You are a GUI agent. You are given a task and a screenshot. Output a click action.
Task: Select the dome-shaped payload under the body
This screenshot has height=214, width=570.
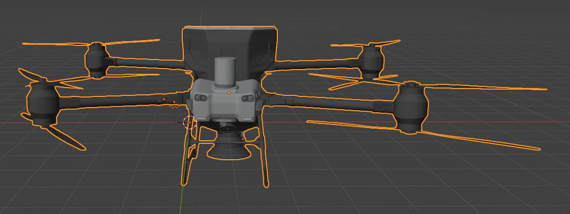point(229,146)
